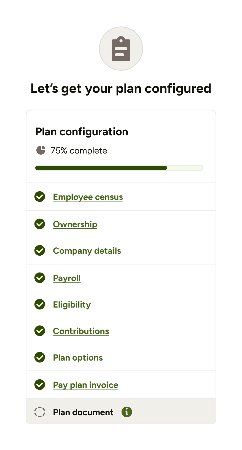Click the Payroll completed checkmark icon
The height and width of the screenshot is (450, 242).
(40, 278)
